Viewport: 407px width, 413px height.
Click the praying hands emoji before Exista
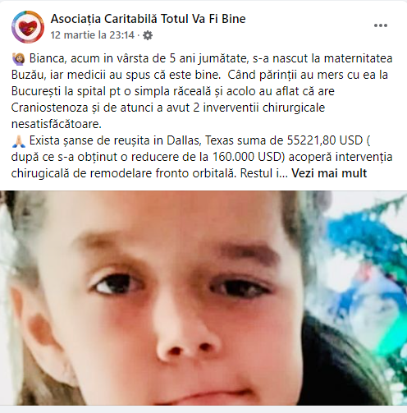[19, 140]
